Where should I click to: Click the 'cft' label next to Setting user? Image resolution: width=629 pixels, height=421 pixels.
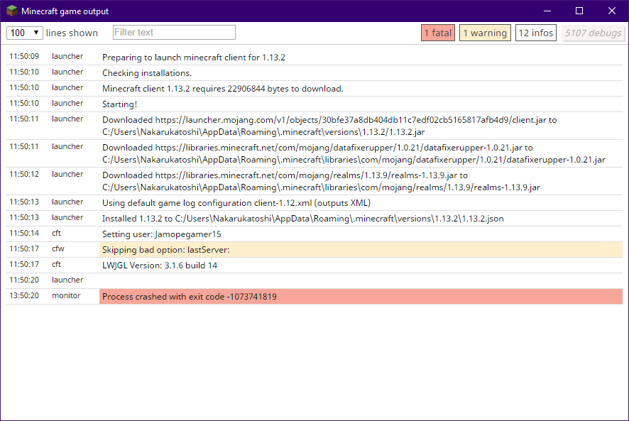(56, 233)
